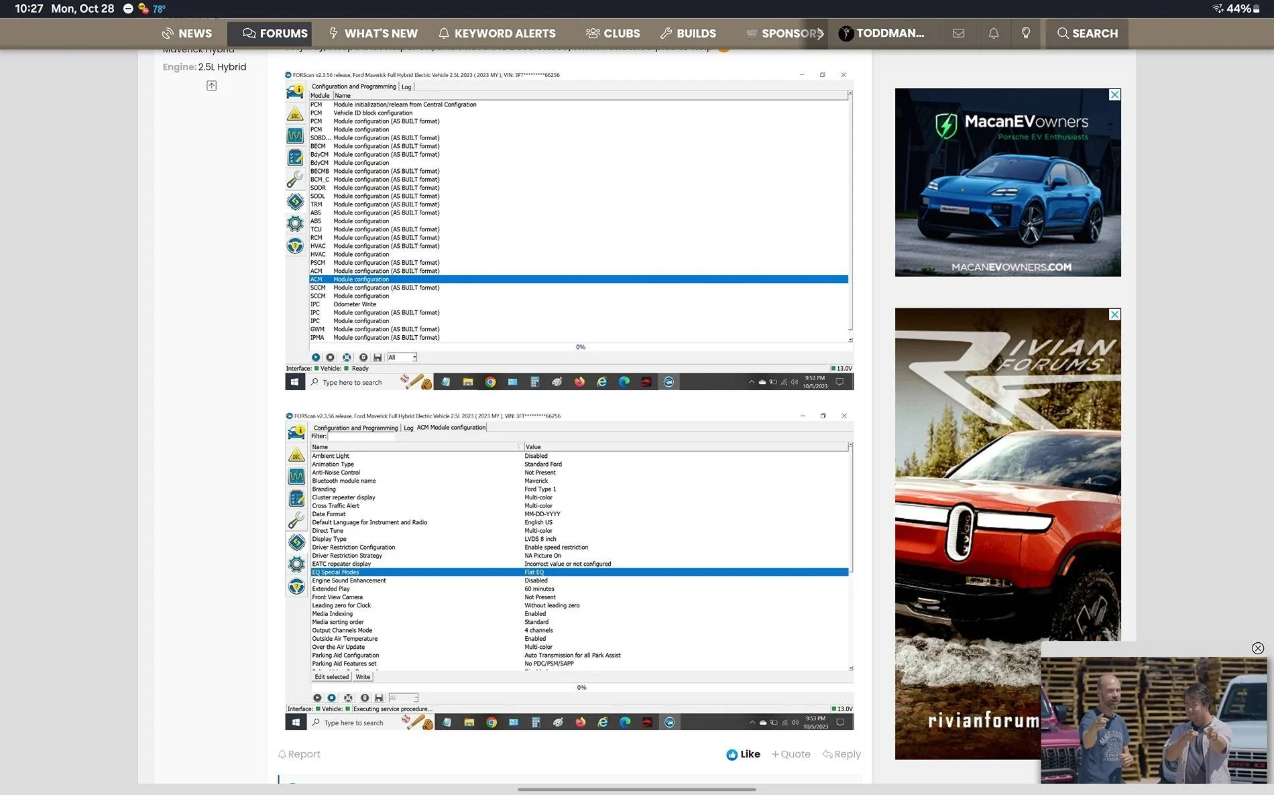The height and width of the screenshot is (795, 1274).
Task: Dismiss the floating video player
Action: click(1258, 648)
